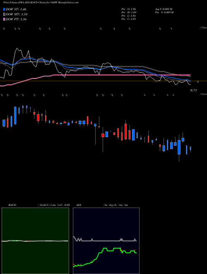This screenshot has width=207, height=274.
Task: Click the 'Pre H: 1.39' value
Action: tap(129, 12)
